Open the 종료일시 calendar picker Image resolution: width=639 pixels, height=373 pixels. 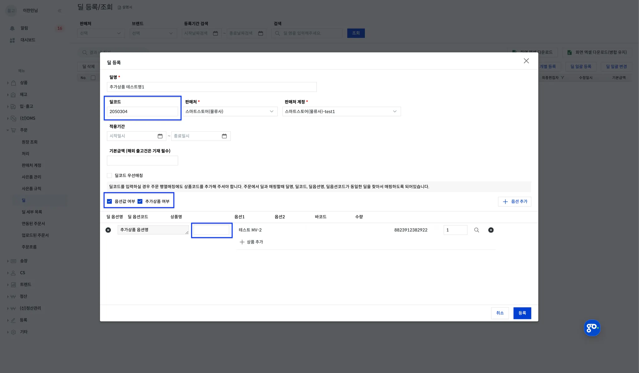(224, 136)
